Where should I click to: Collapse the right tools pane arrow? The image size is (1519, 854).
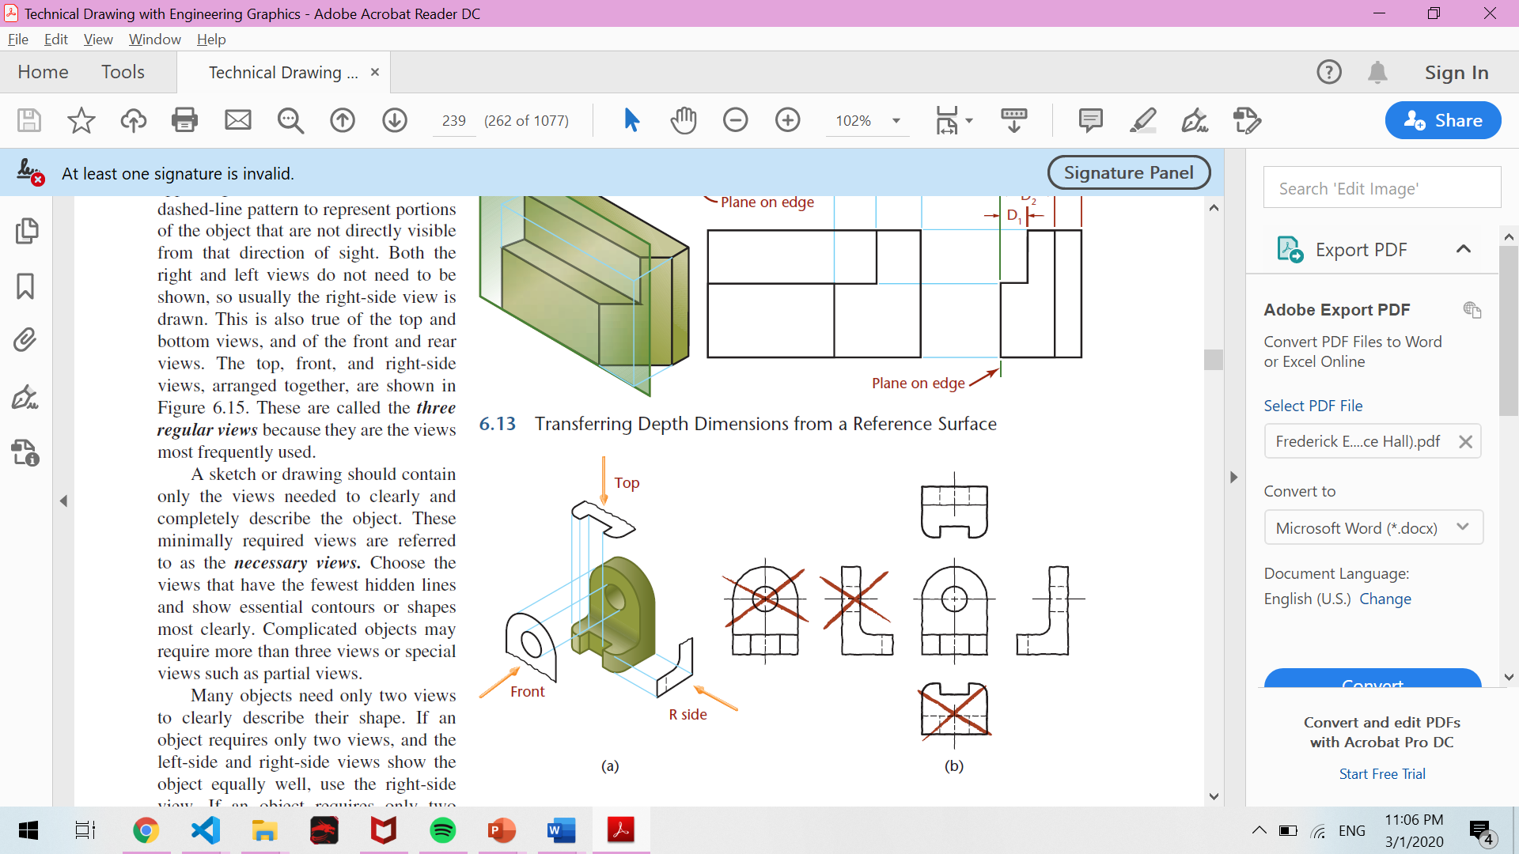1233,478
